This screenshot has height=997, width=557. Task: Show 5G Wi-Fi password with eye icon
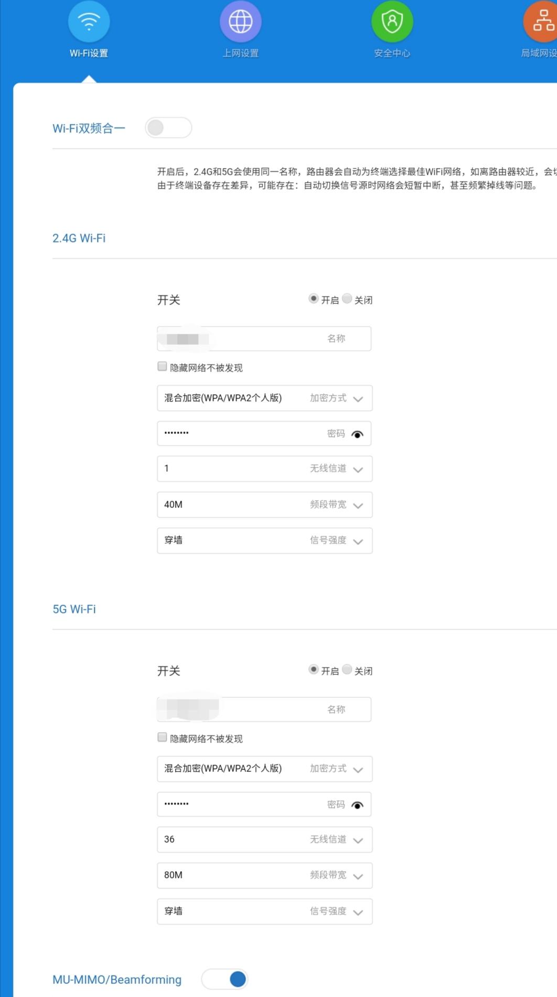click(x=357, y=805)
